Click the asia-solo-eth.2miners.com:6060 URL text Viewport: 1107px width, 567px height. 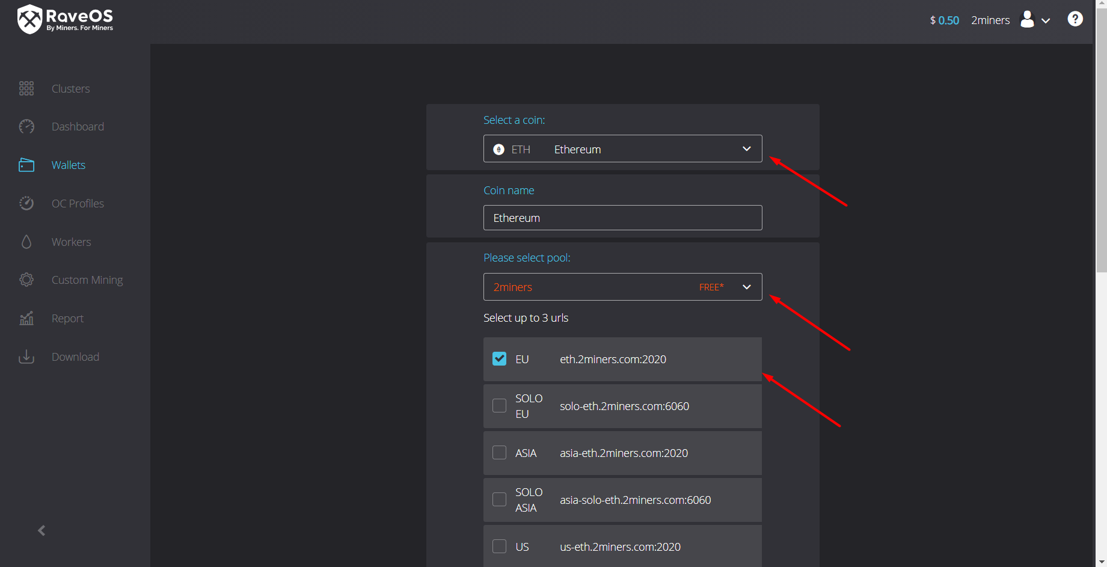click(635, 500)
